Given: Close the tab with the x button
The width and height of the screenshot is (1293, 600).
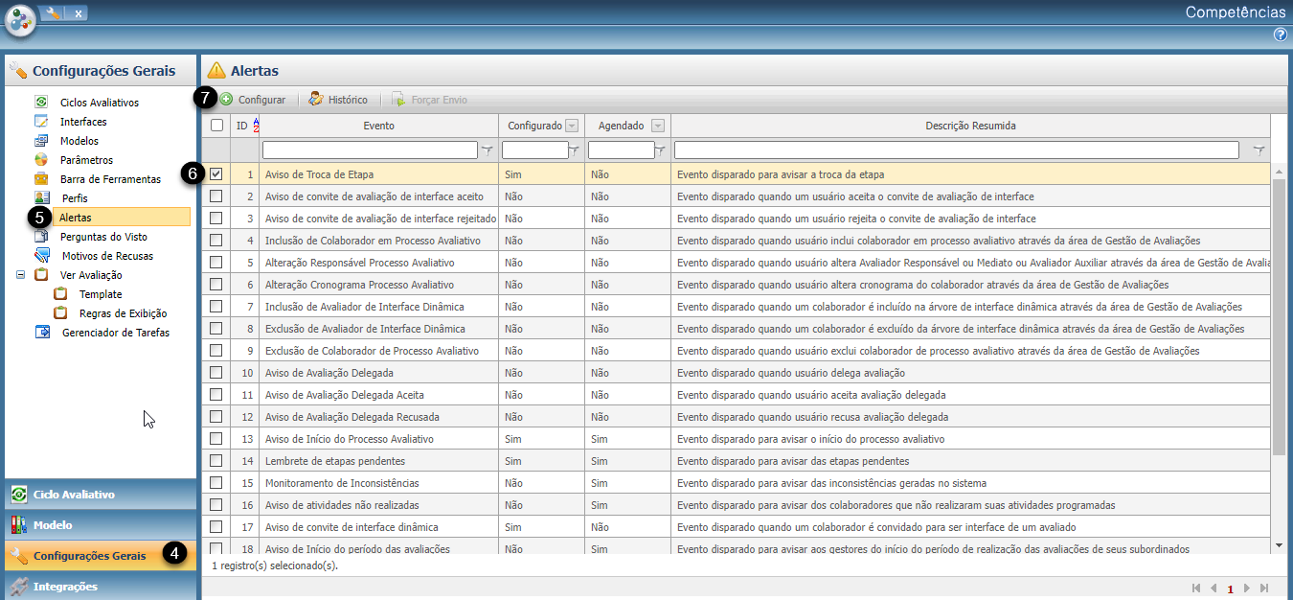Looking at the screenshot, I should pos(78,12).
